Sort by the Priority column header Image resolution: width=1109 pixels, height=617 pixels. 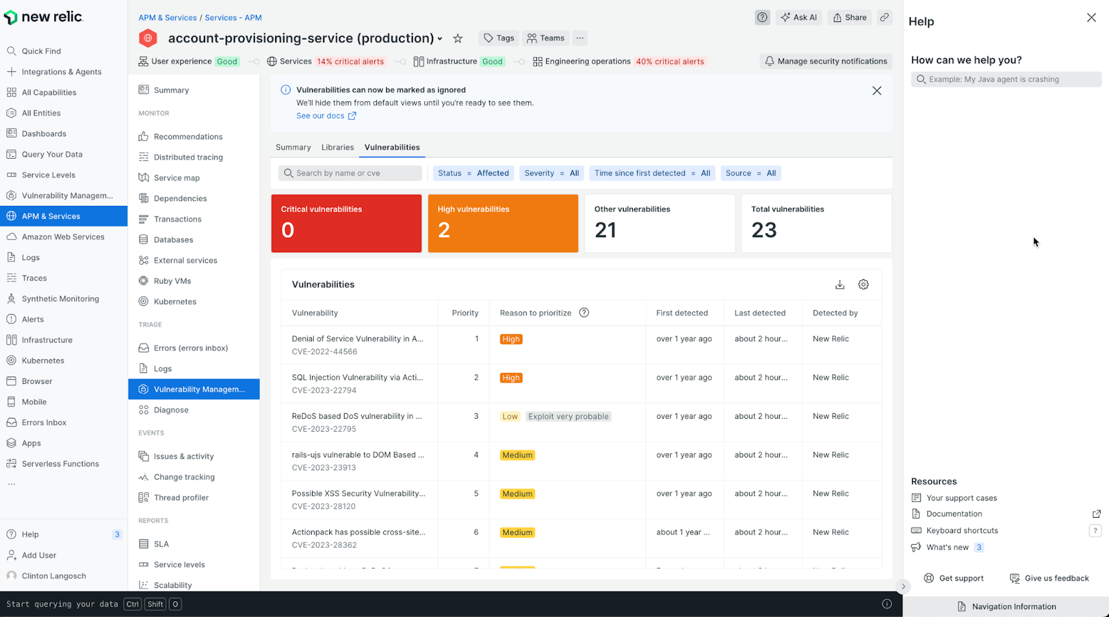pyautogui.click(x=465, y=313)
